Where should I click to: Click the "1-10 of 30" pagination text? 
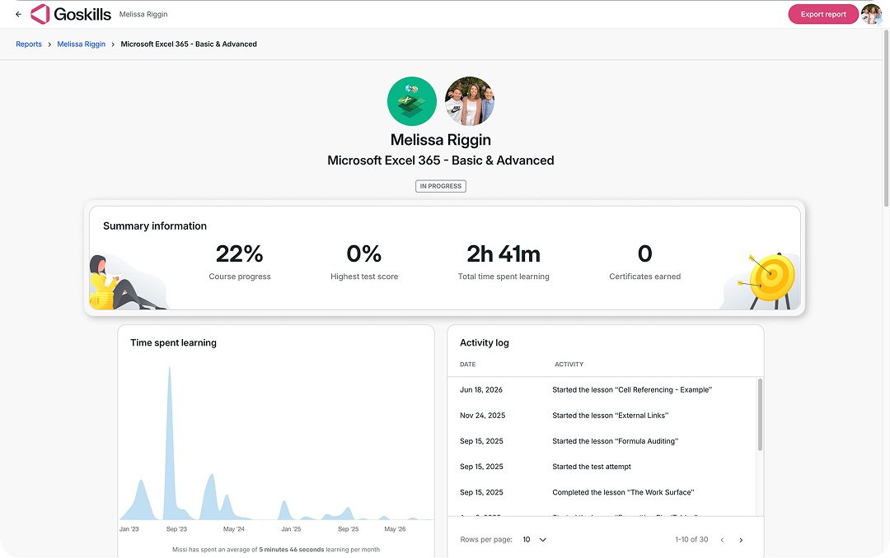click(x=691, y=539)
